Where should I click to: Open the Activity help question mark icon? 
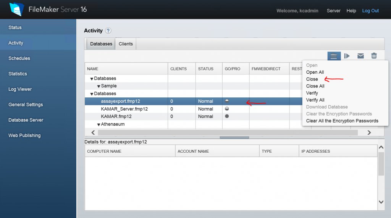[x=108, y=31]
